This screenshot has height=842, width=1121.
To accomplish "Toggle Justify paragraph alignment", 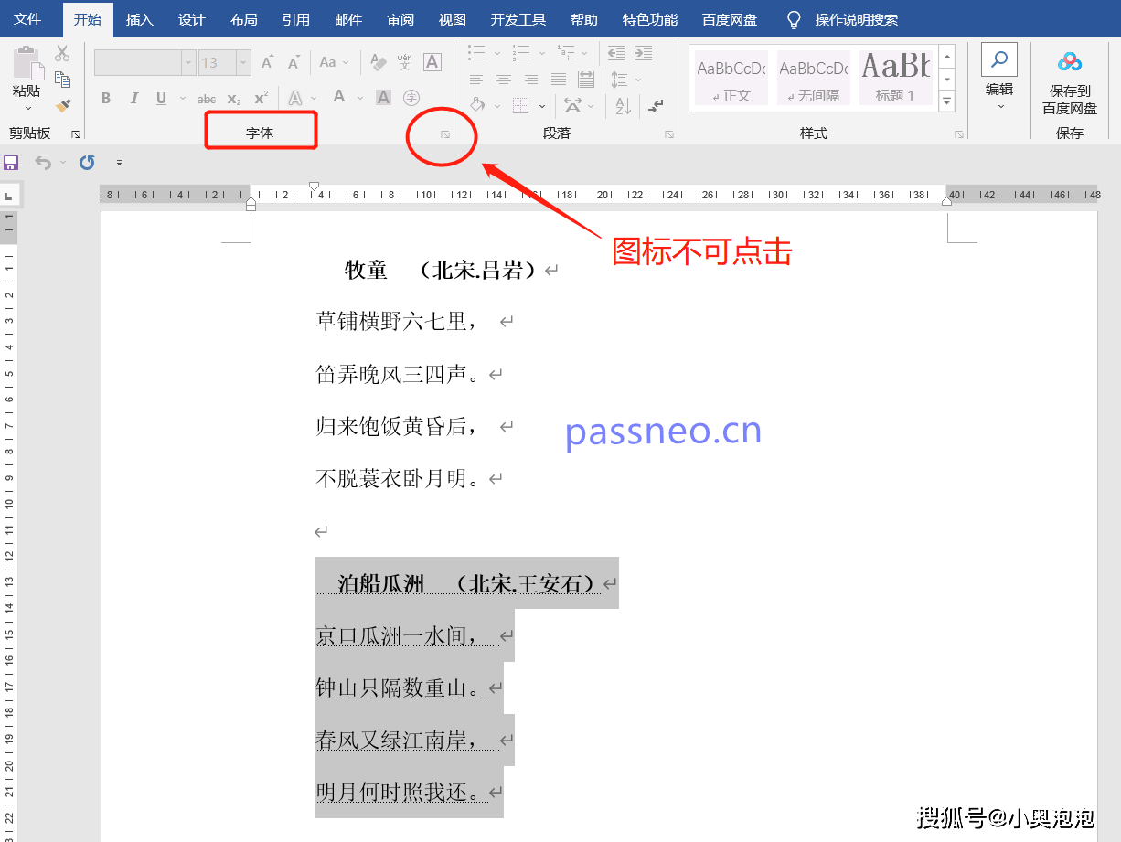I will (x=559, y=80).
